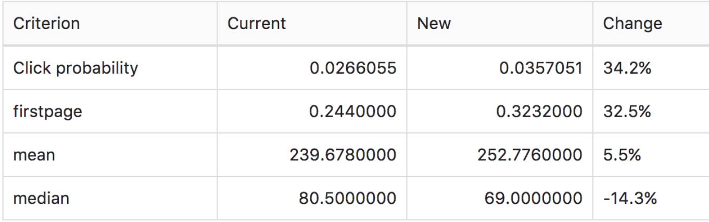Click the current median value 80.5000000
The height and width of the screenshot is (222, 709).
(347, 198)
